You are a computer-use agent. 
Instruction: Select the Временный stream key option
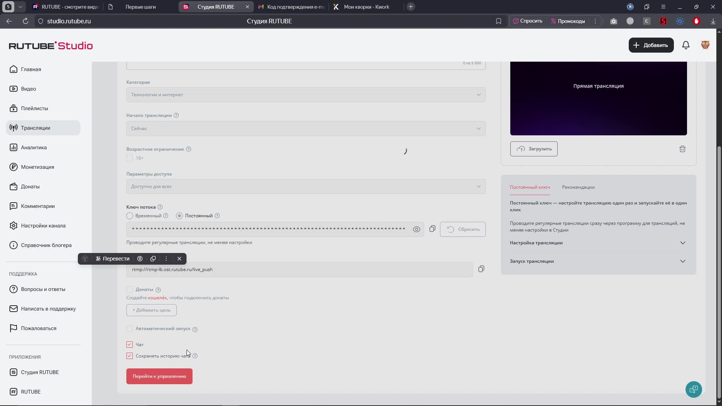tap(130, 216)
